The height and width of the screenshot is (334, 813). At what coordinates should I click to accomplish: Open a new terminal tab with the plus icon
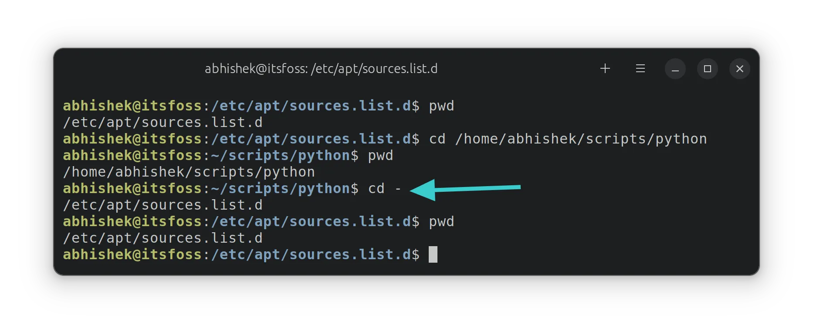605,68
